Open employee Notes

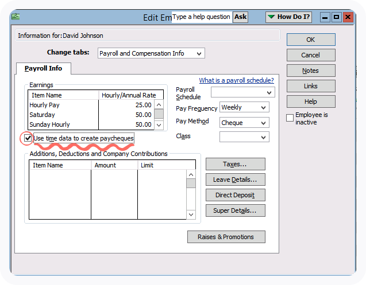pos(311,71)
